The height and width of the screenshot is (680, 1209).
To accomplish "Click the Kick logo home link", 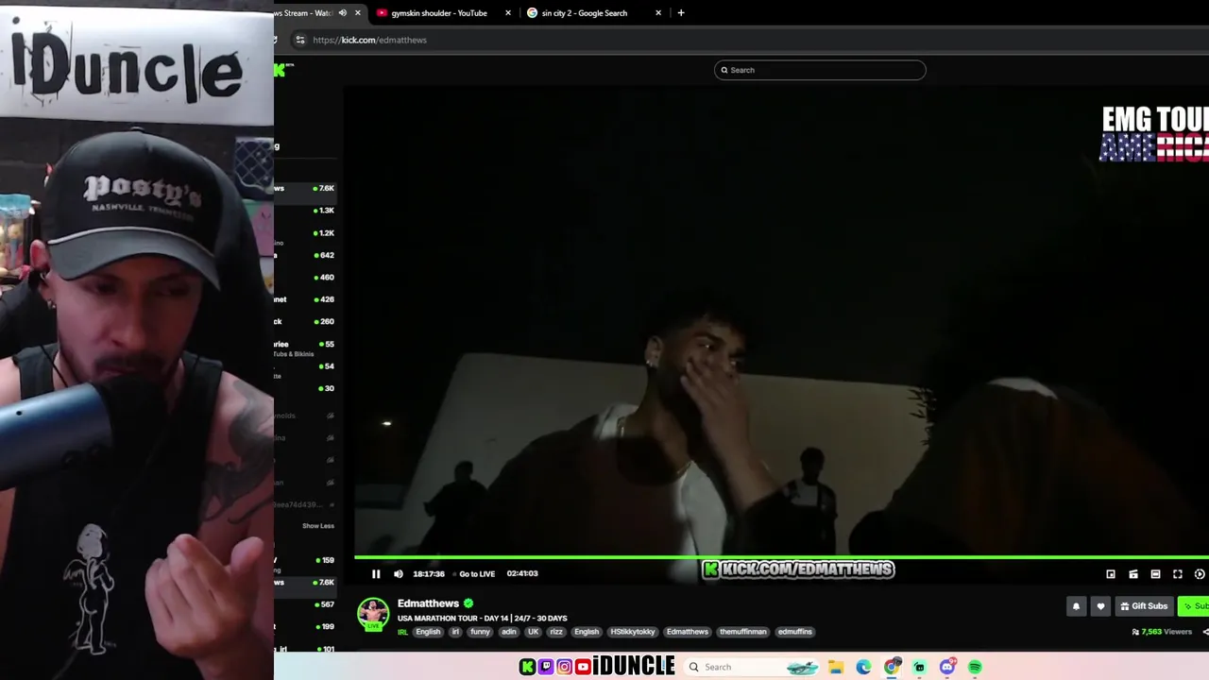I will (283, 70).
